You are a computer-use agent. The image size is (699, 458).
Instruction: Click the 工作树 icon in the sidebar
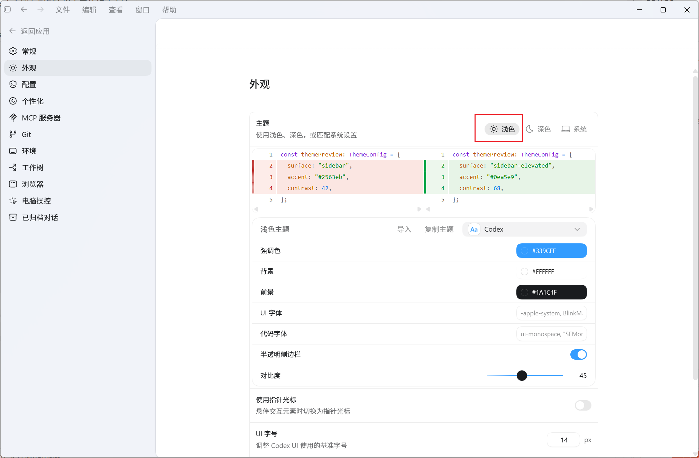click(13, 168)
